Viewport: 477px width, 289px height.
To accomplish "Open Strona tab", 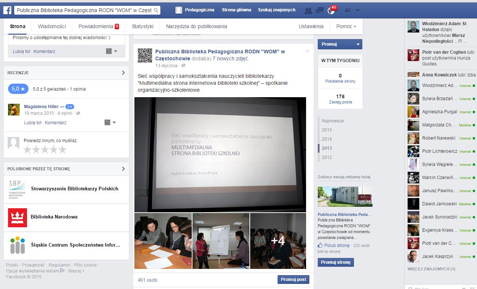I will [18, 26].
